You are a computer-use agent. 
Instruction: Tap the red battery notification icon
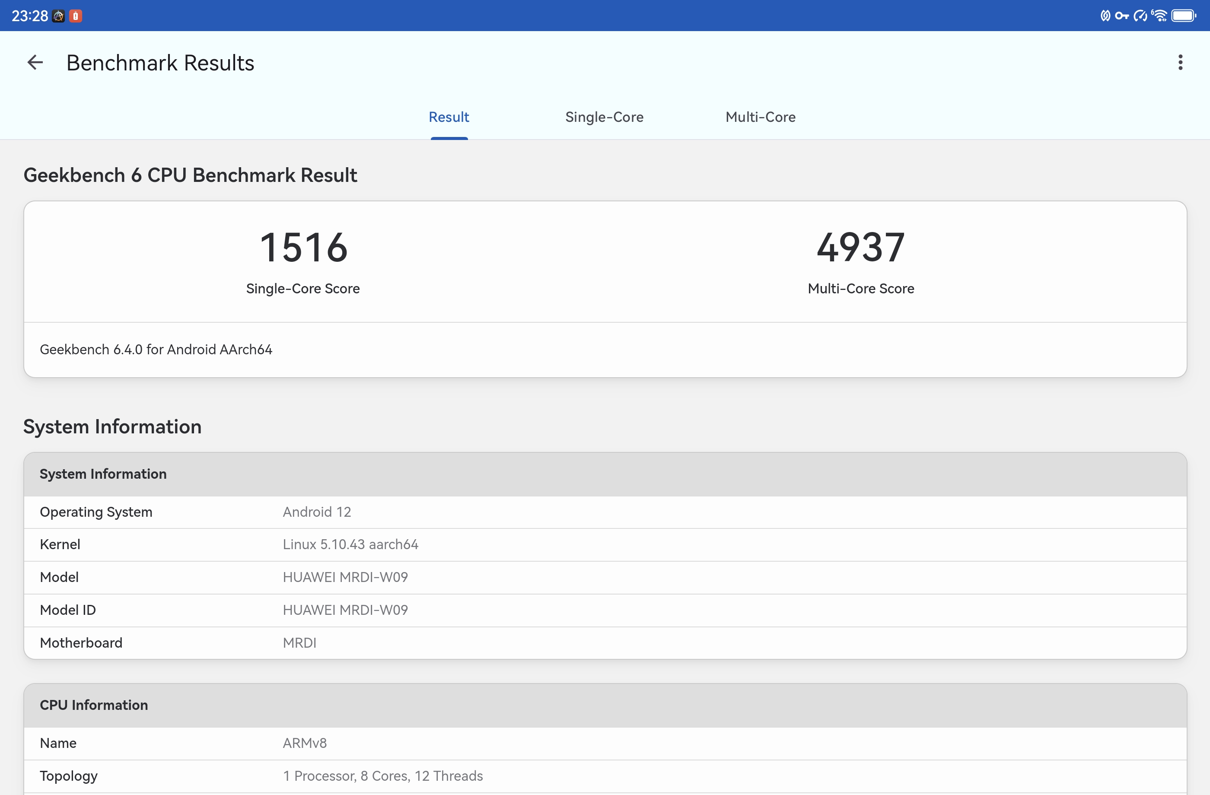tap(76, 16)
